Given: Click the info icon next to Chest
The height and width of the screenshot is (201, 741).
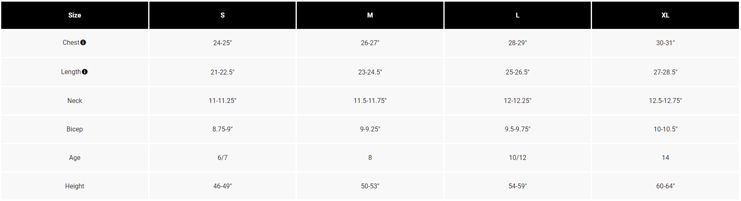Looking at the screenshot, I should (83, 42).
